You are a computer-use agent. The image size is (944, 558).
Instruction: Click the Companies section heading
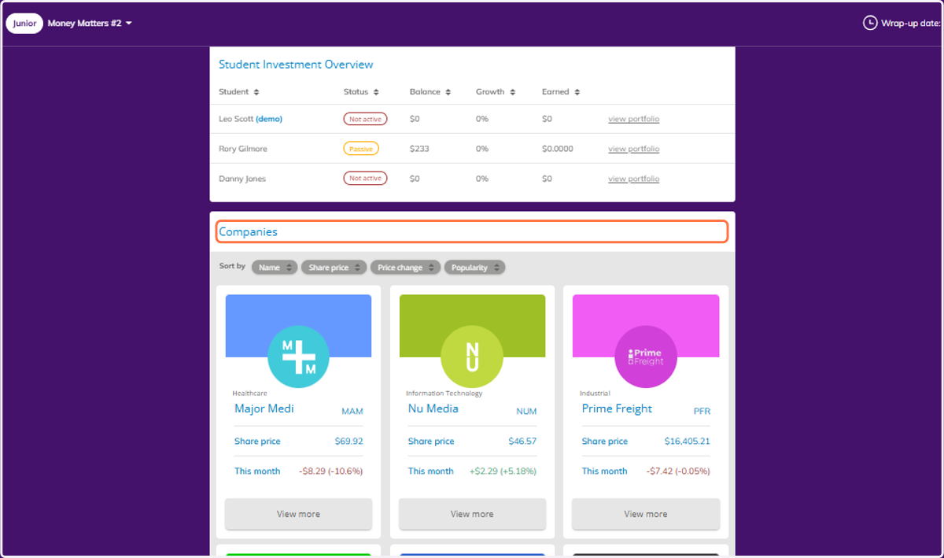(x=248, y=231)
